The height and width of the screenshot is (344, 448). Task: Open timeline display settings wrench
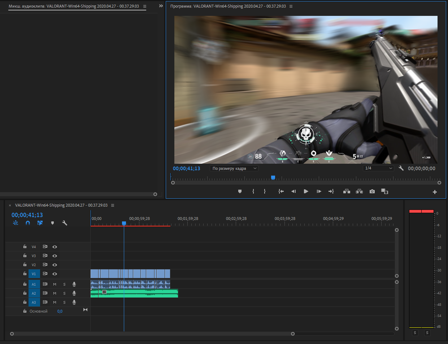(x=65, y=223)
